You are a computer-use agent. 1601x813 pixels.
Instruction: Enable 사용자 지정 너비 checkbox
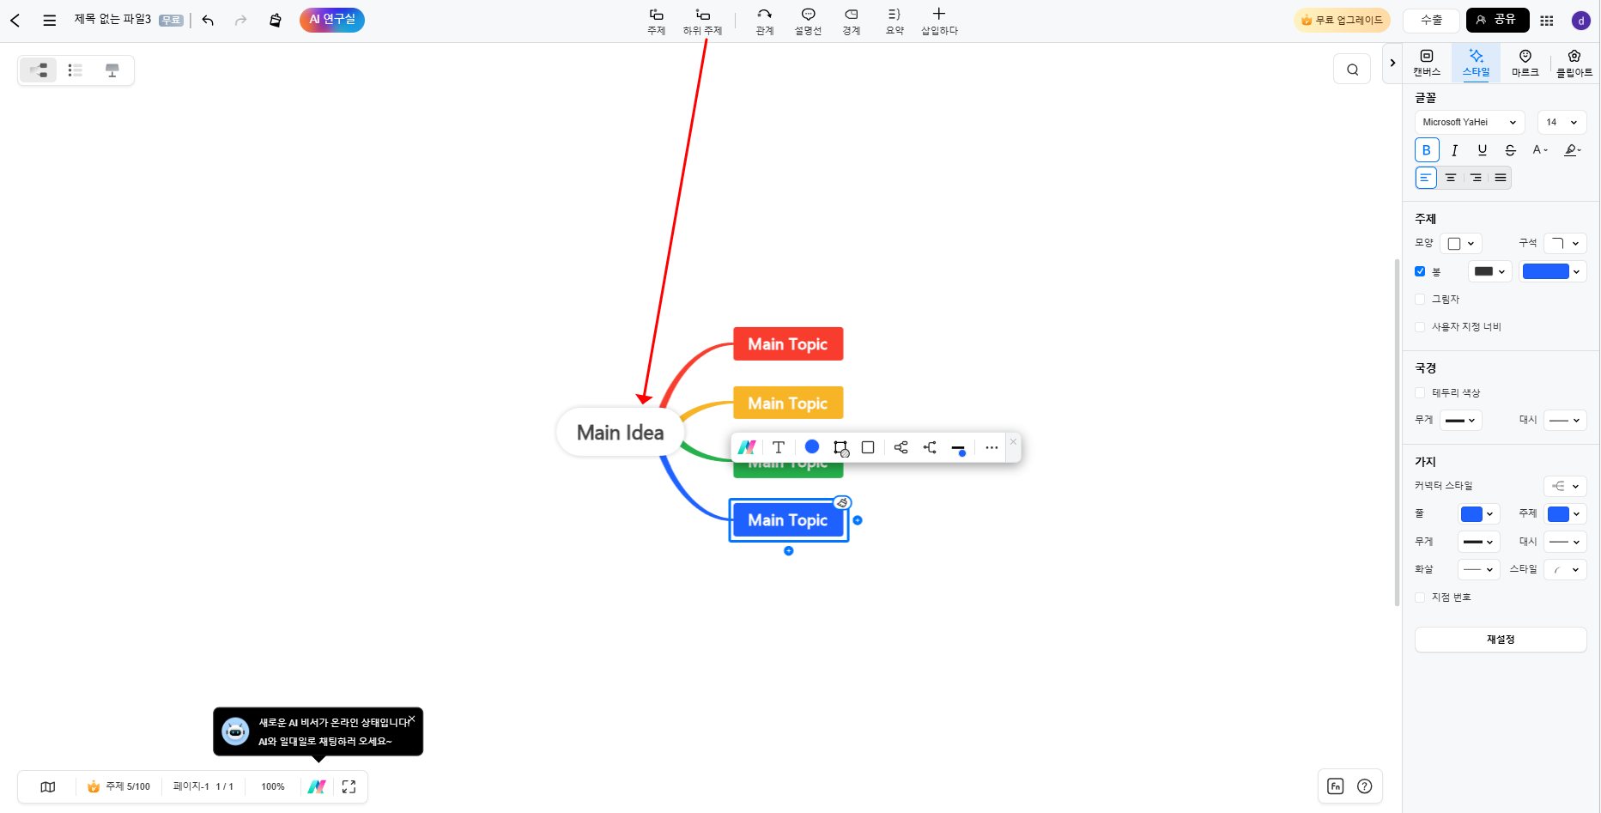coord(1420,326)
